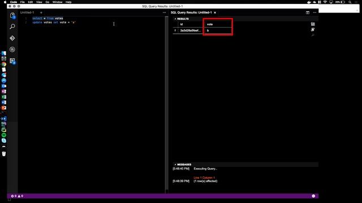Click the errors count in the status bar

14,196
